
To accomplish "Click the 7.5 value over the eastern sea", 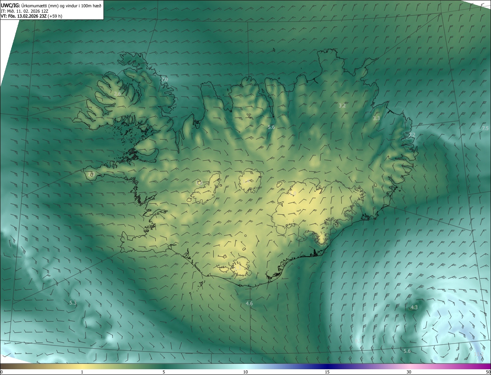I will pyautogui.click(x=485, y=128).
